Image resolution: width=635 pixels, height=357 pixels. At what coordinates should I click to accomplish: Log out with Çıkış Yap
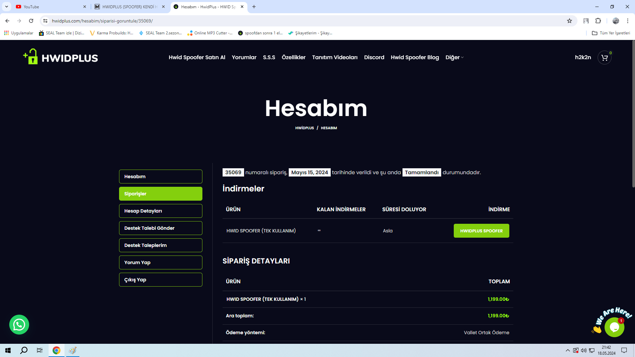click(161, 280)
